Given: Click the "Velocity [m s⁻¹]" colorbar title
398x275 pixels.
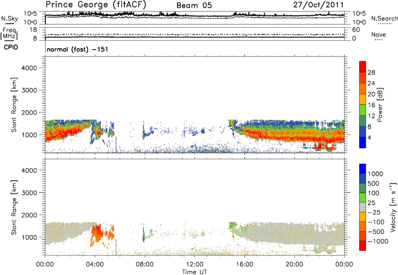Looking at the screenshot, I should coord(393,207).
